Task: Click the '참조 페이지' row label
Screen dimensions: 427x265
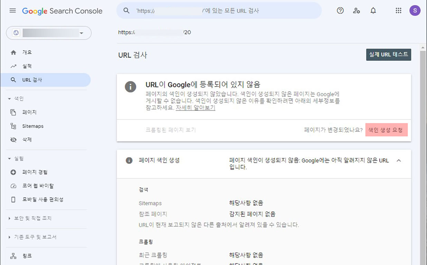Action: click(153, 214)
